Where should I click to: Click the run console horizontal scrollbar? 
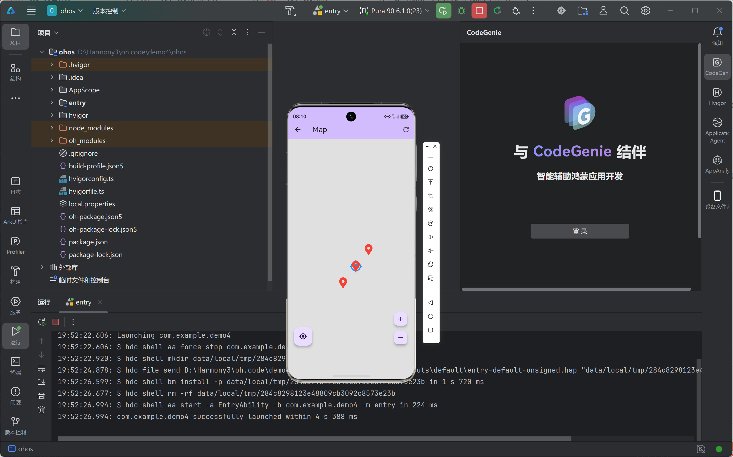[x=314, y=438]
